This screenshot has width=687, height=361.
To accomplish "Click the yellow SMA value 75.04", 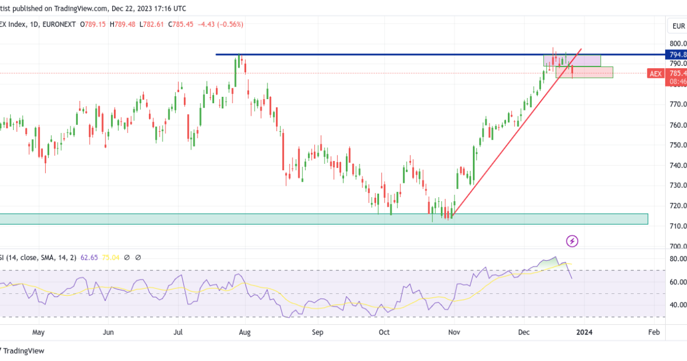I will click(111, 257).
